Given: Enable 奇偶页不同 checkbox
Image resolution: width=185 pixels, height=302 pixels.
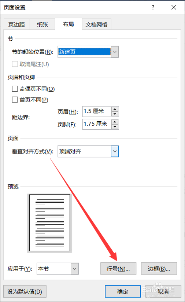Looking at the screenshot, I should click(15, 89).
